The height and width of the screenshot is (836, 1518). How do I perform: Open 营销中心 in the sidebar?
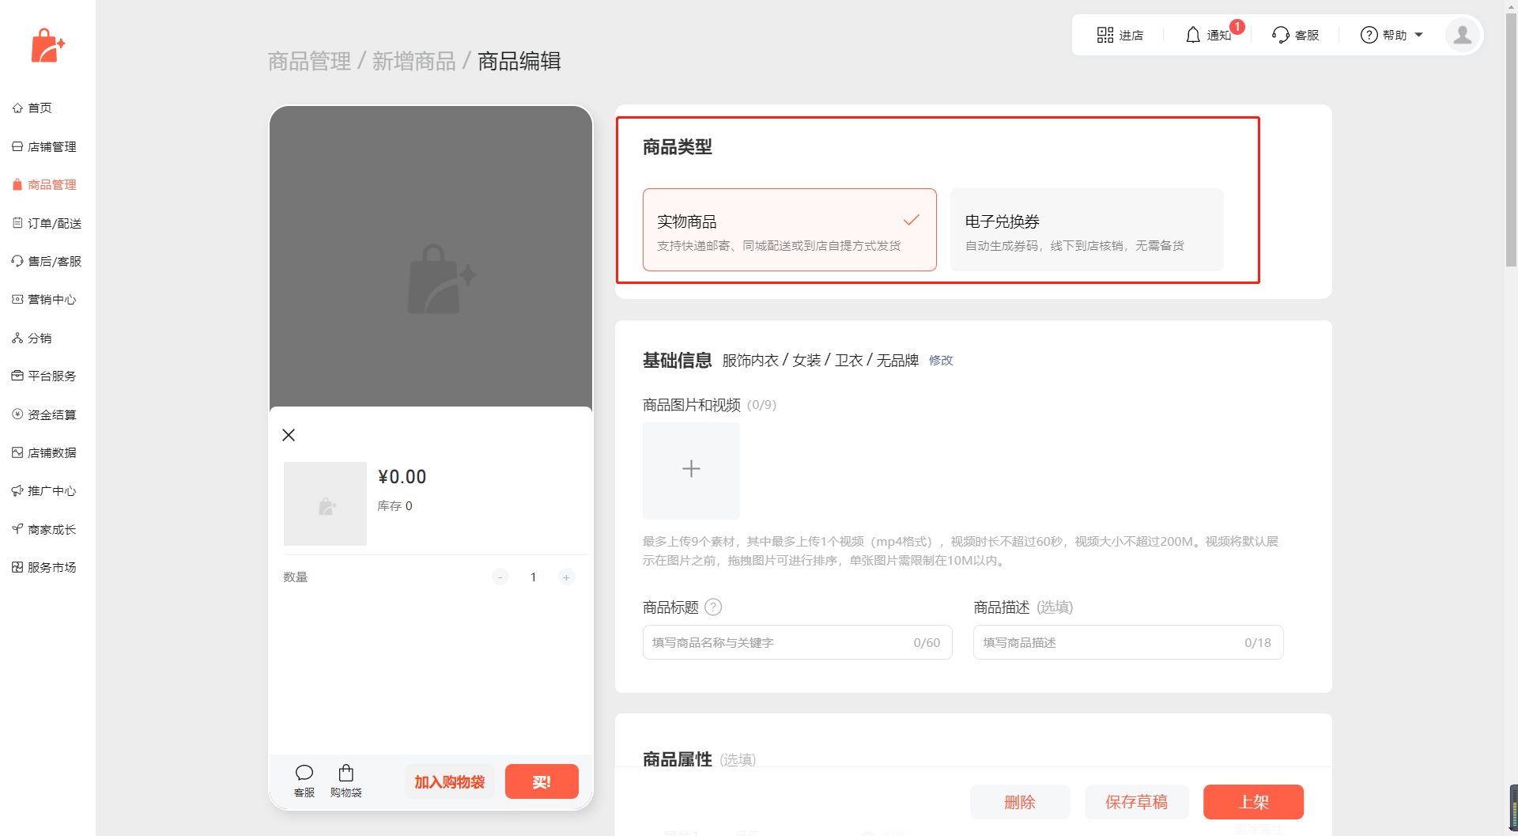pos(44,300)
